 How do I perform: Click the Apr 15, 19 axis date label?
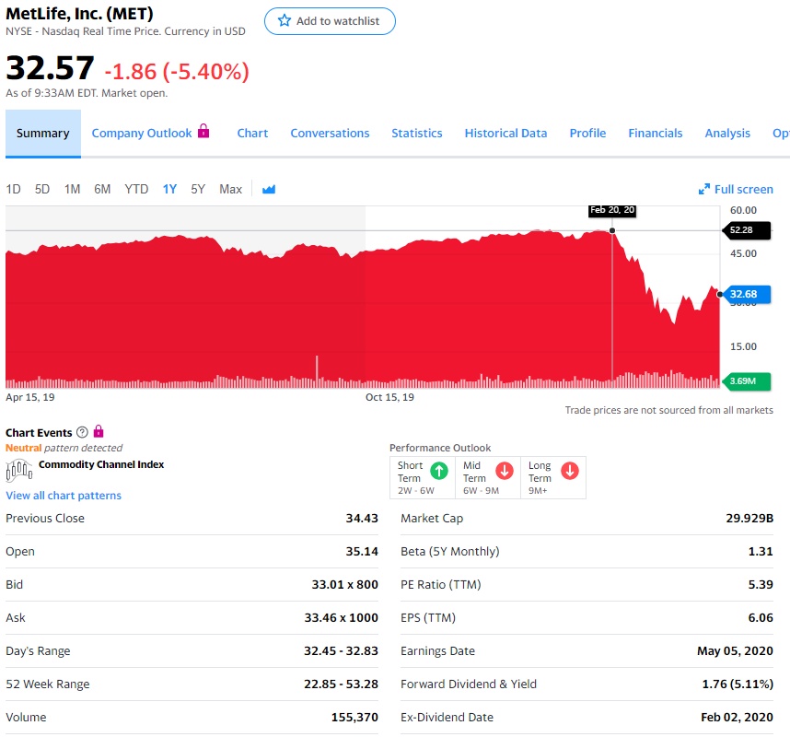(x=30, y=397)
